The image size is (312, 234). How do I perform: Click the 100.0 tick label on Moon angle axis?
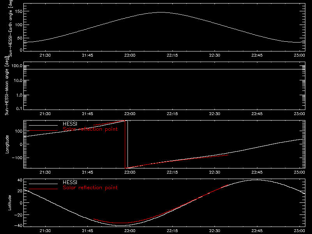tap(17, 66)
